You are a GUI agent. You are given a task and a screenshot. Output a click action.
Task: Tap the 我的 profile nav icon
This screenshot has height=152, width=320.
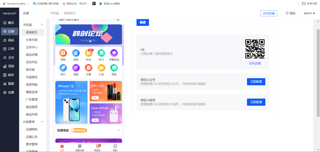115,146
